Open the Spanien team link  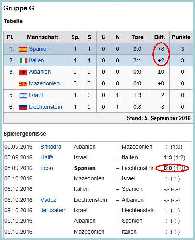tap(39, 49)
